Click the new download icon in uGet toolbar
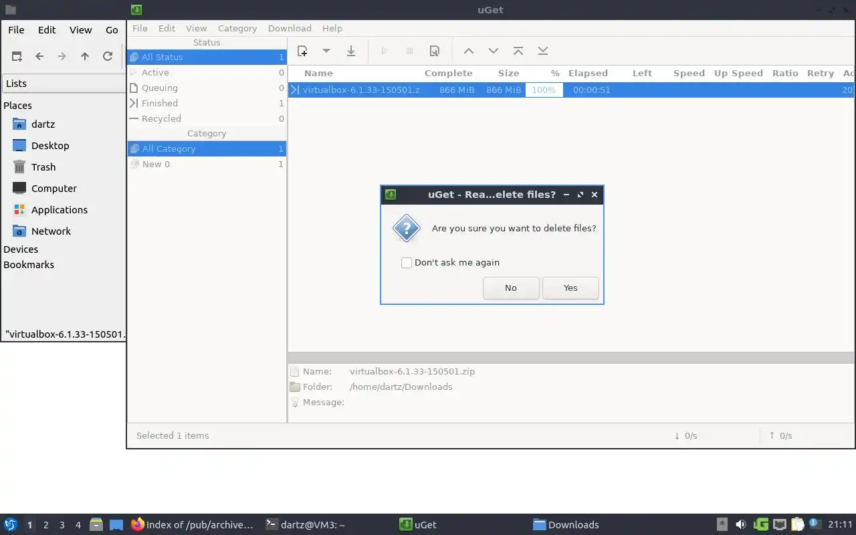The width and height of the screenshot is (856, 535). tap(302, 51)
